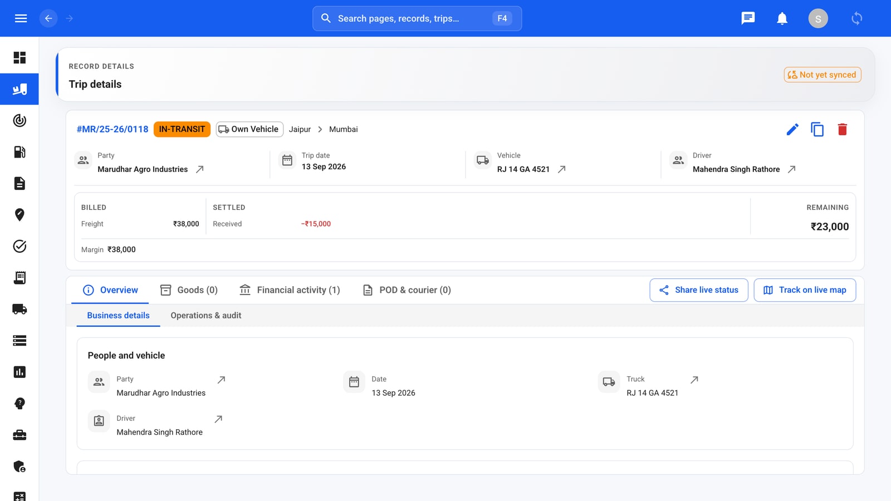Viewport: 891px width, 501px height.
Task: Duplicate the trip with copy icon
Action: point(817,129)
